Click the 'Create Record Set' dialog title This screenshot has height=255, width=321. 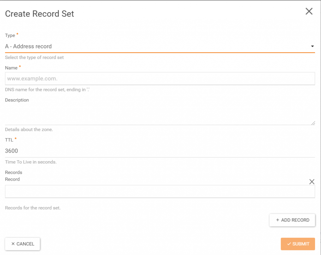(x=39, y=14)
